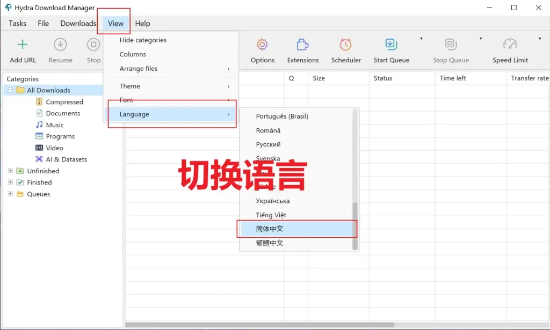
Task: Select the Documents category icon
Action: tap(39, 113)
